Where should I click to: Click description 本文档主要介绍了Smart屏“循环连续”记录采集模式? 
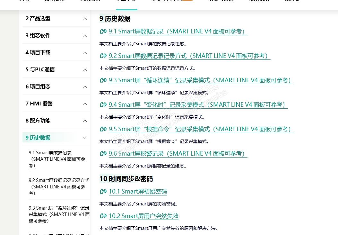(x=154, y=93)
